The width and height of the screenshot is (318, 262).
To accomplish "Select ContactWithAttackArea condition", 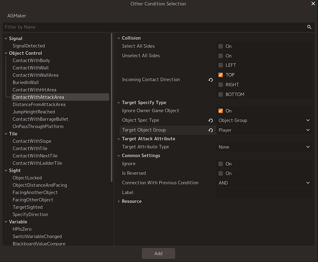I will pyautogui.click(x=60, y=97).
